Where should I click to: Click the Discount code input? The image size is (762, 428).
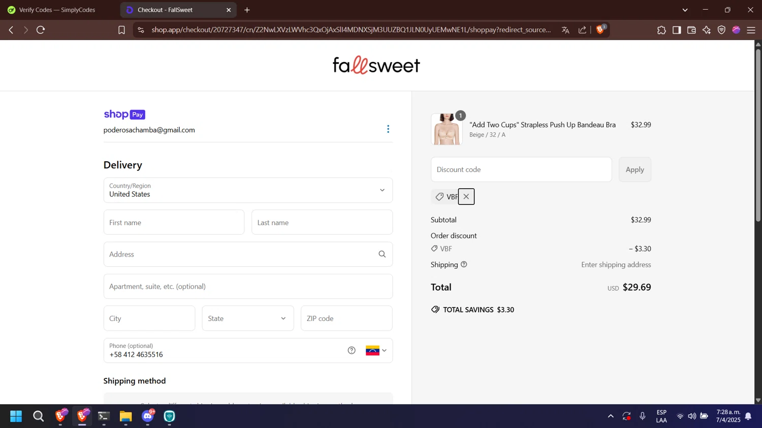click(521, 169)
